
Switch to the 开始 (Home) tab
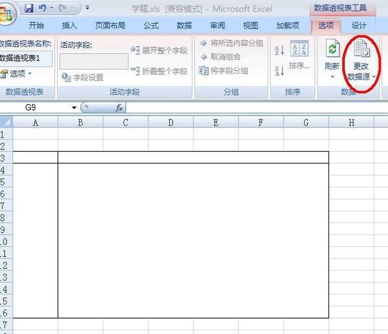(x=36, y=25)
